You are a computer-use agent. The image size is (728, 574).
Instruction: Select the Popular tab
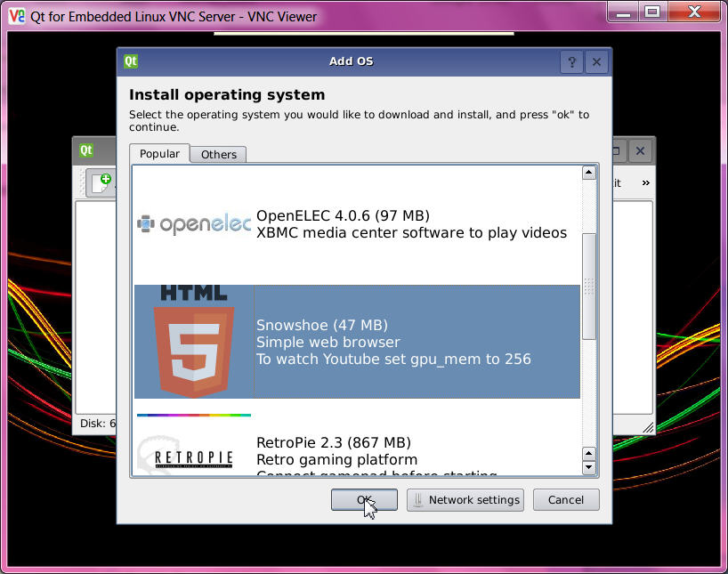pyautogui.click(x=159, y=154)
